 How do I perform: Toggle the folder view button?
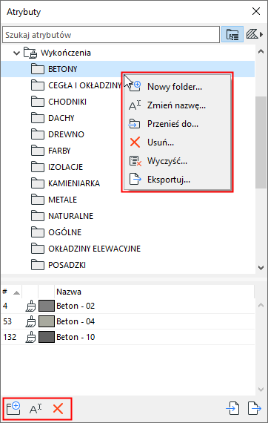click(x=232, y=34)
